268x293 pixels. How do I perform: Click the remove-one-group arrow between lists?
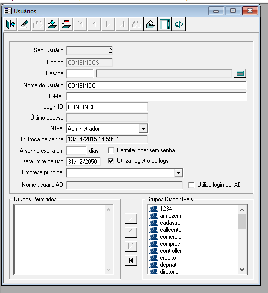[x=131, y=232]
